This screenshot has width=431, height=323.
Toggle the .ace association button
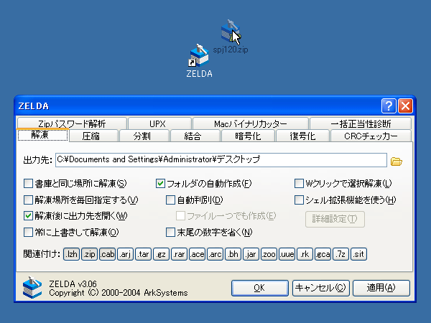tap(197, 254)
